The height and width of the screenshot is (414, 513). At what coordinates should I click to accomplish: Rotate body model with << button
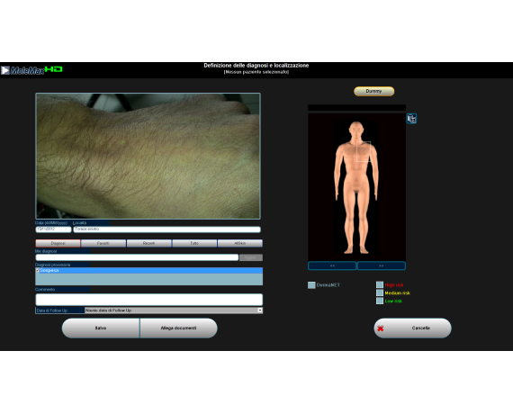(x=332, y=265)
